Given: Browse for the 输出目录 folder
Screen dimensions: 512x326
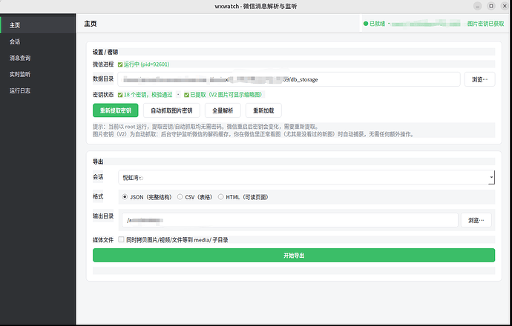Looking at the screenshot, I should click(x=476, y=220).
